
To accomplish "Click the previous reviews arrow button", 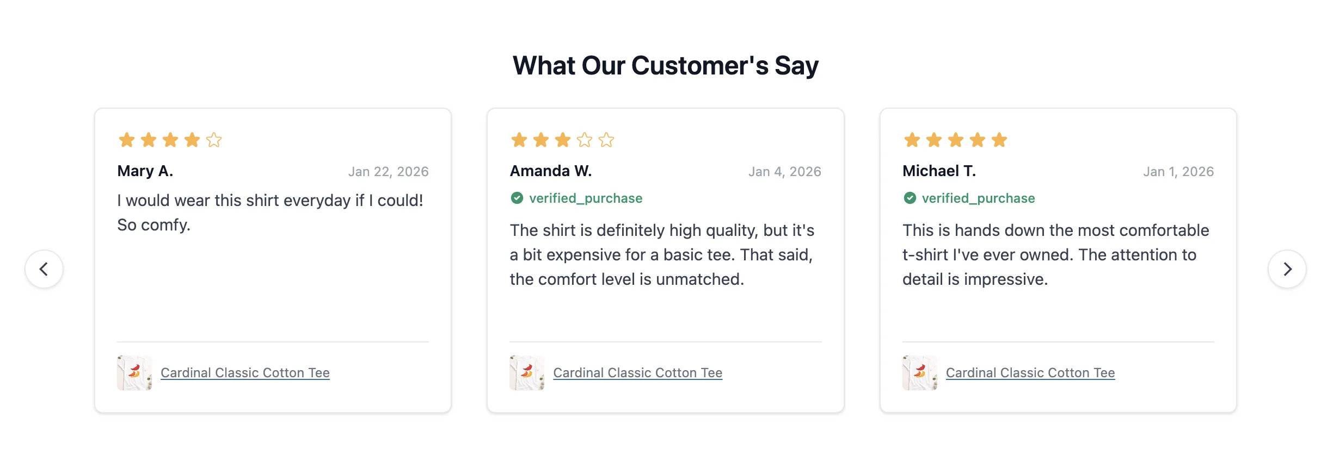I will coord(44,269).
